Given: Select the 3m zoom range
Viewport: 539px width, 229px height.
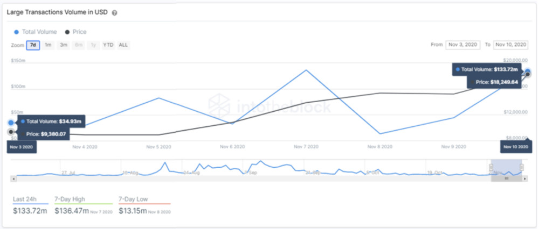Looking at the screenshot, I should (64, 45).
